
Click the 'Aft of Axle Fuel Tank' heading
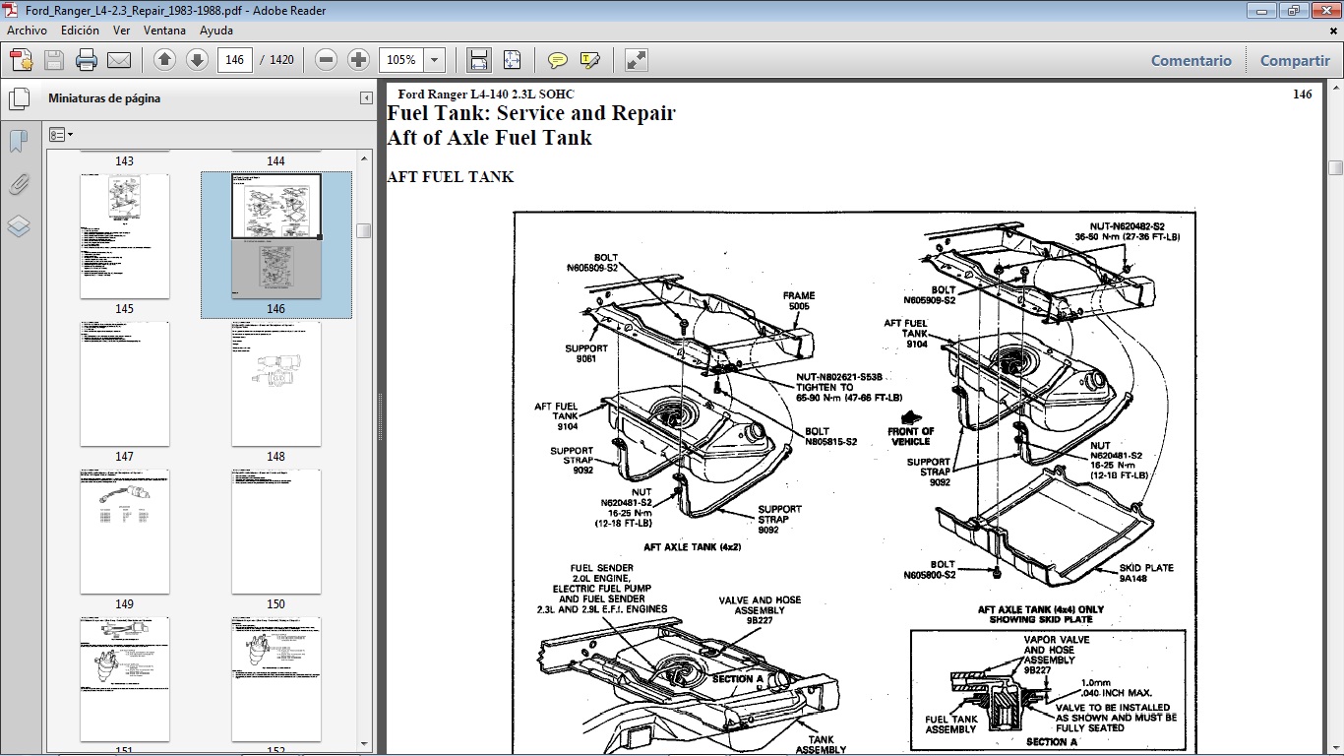(489, 138)
